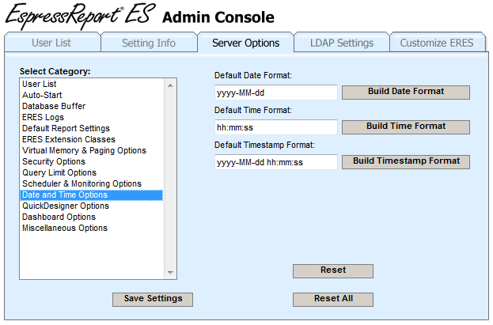Select Query Limit Options category
The width and height of the screenshot is (493, 325).
coord(91,172)
